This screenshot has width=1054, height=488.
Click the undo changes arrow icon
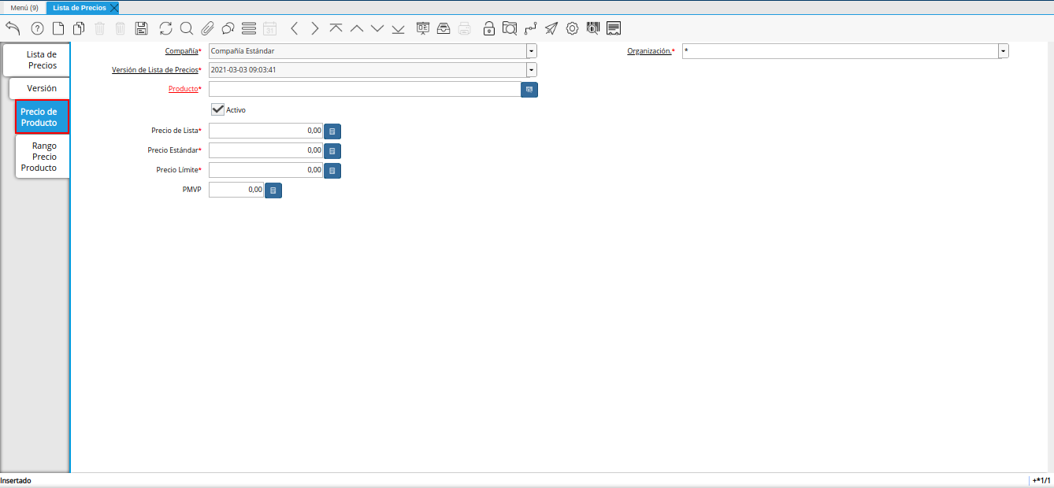click(x=13, y=28)
